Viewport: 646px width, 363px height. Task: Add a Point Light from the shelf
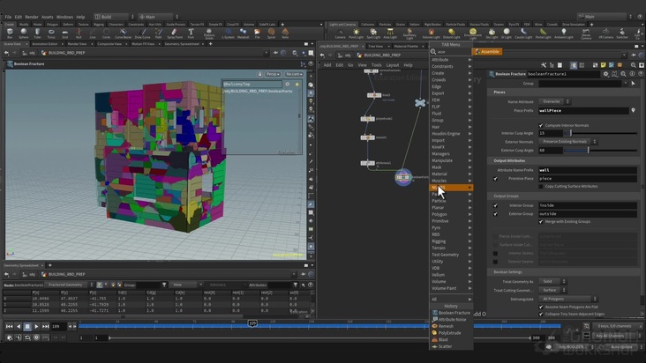point(356,33)
